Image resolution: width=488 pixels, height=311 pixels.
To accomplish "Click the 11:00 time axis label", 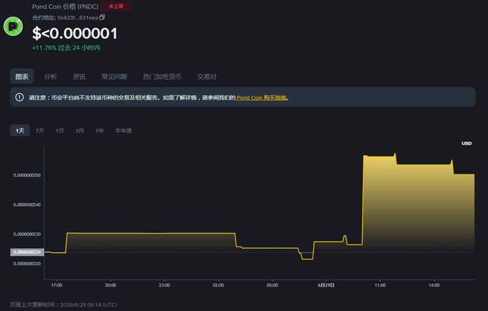I will (380, 285).
